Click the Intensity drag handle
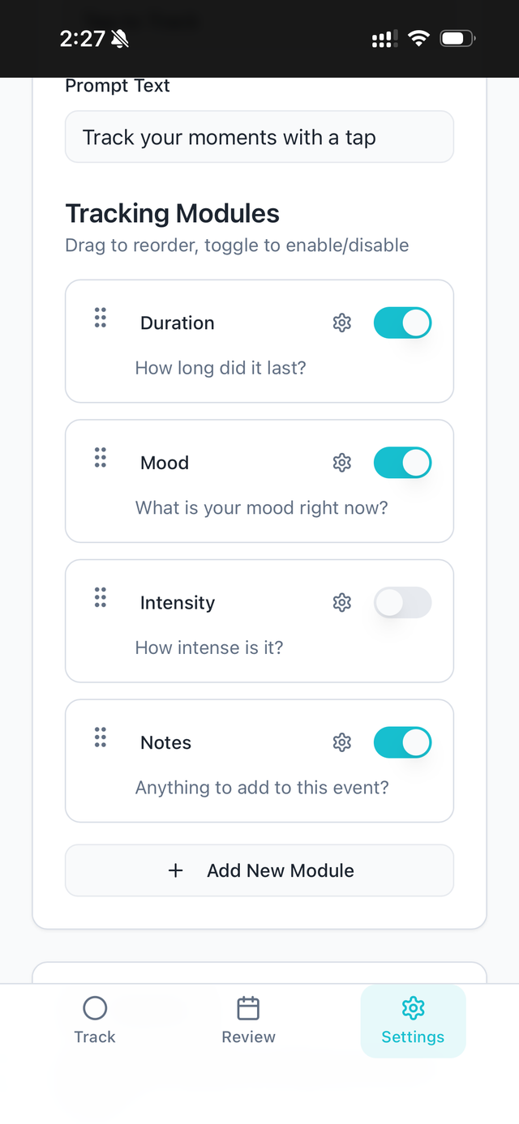 pyautogui.click(x=101, y=598)
